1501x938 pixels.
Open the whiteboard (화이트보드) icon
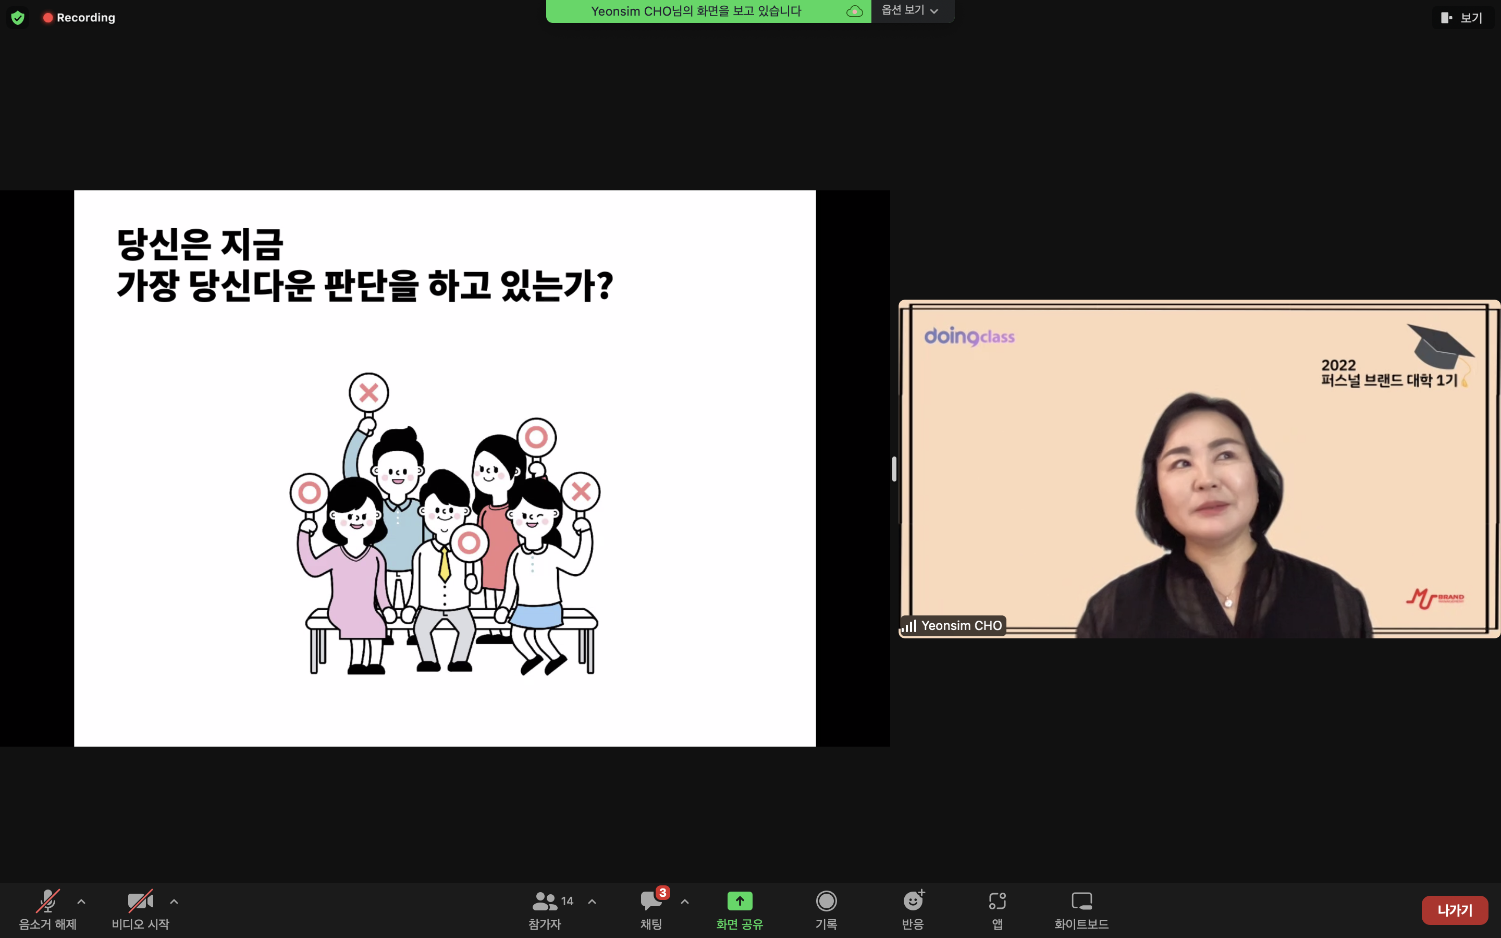[x=1082, y=901]
